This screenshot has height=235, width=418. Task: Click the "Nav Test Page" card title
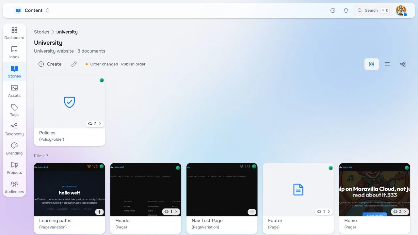[207, 221]
